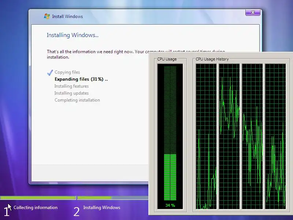Click 'Expanding files (31%)' step
Viewport: 293px width, 220px height.
[x=81, y=79]
